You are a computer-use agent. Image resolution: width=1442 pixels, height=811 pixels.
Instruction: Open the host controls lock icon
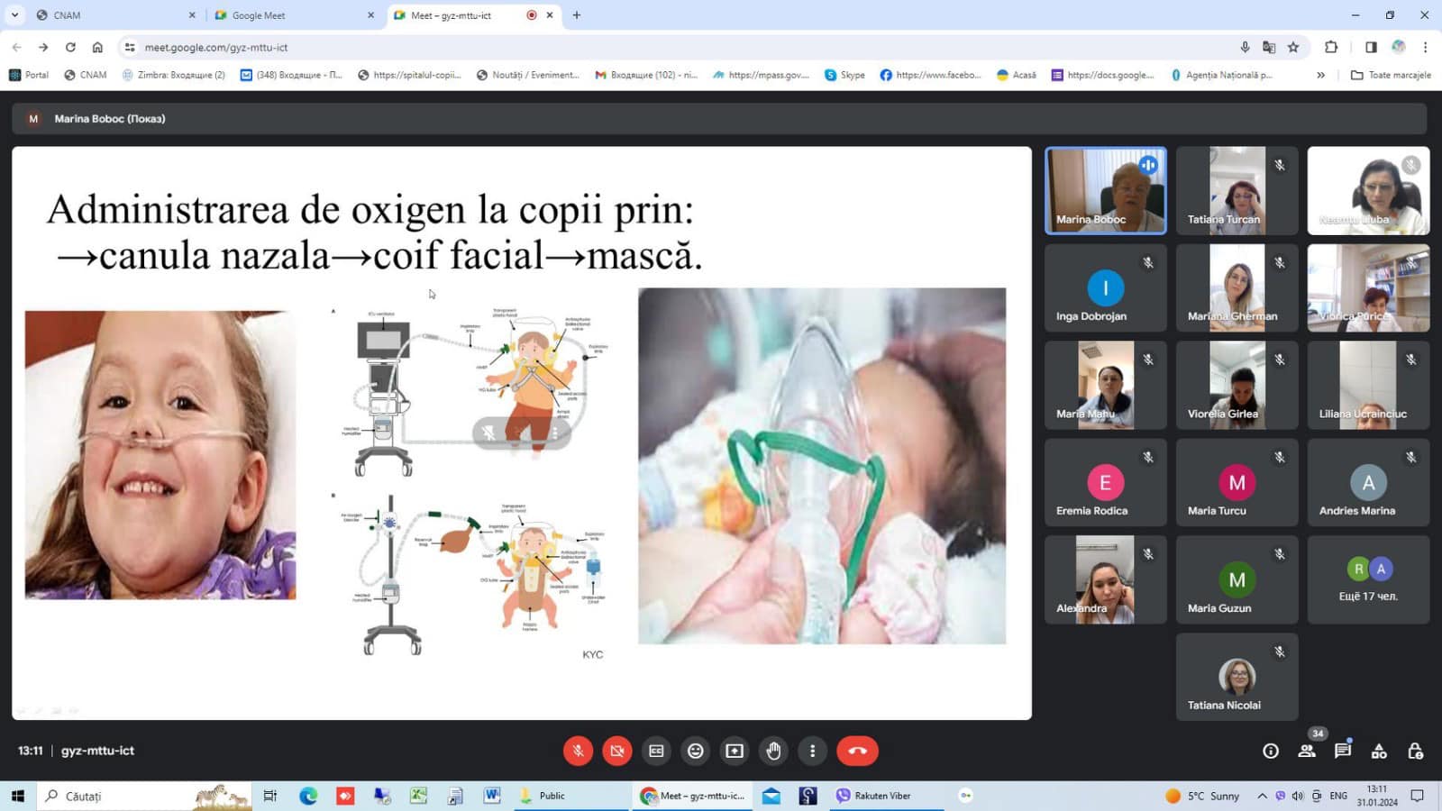[x=1415, y=751]
